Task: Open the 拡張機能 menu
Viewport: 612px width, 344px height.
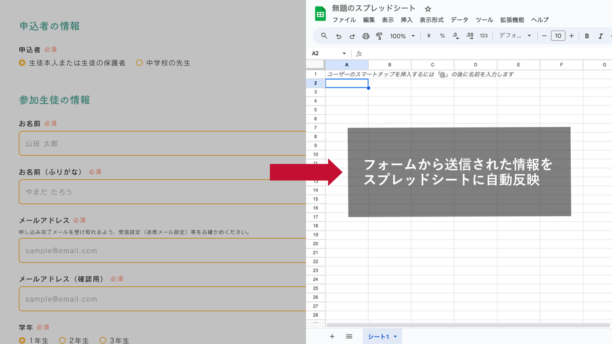Action: pos(512,20)
